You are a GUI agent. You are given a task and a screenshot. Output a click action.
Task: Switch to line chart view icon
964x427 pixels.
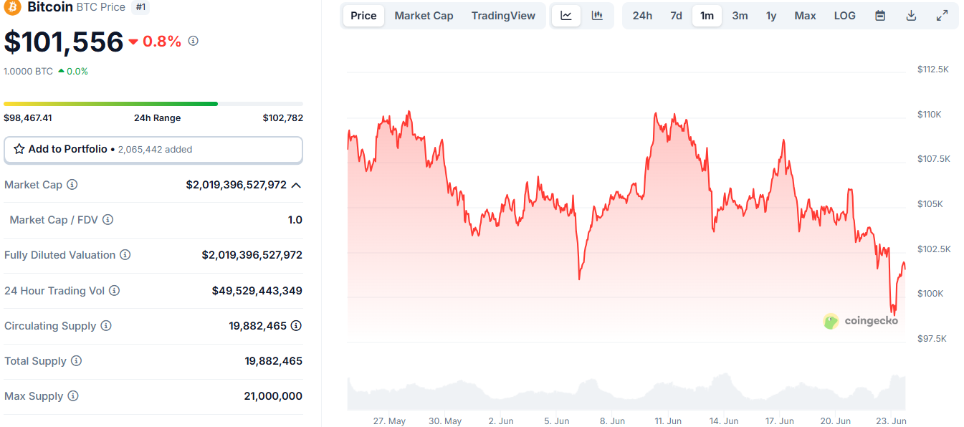point(566,16)
